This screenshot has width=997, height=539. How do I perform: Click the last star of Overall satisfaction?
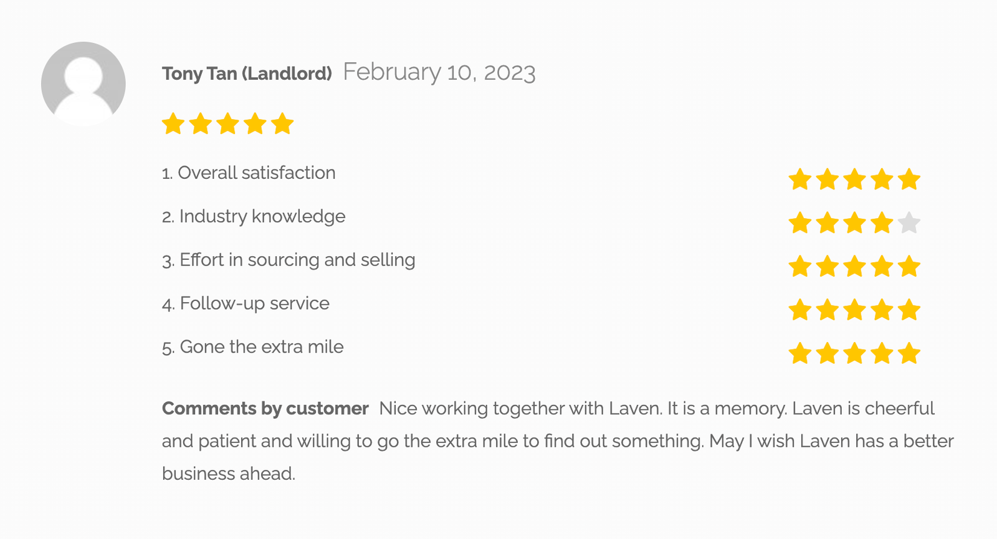(909, 179)
